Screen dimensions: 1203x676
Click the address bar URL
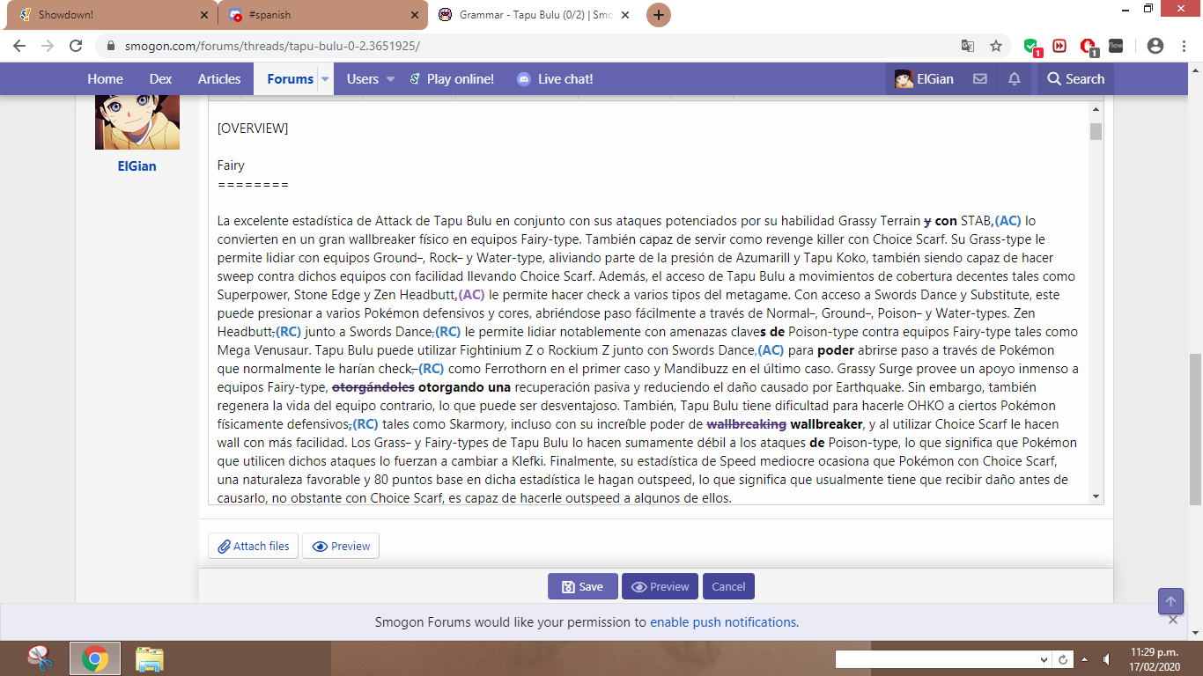tap(270, 46)
